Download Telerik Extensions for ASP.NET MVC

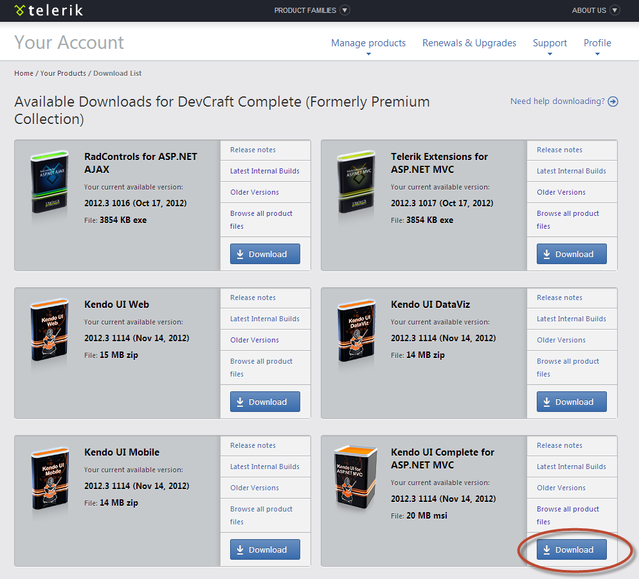[571, 254]
